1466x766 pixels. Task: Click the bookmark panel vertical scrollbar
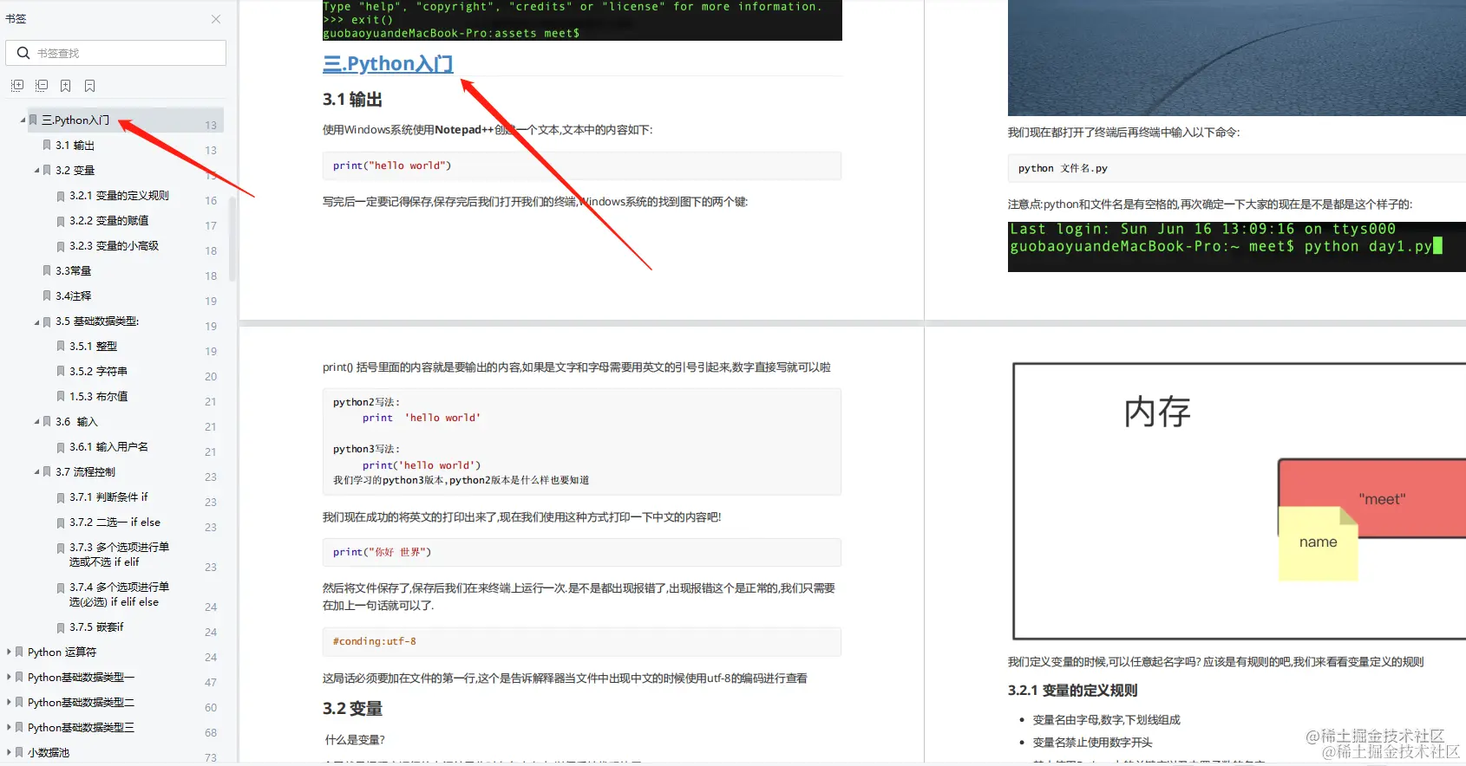pyautogui.click(x=232, y=239)
